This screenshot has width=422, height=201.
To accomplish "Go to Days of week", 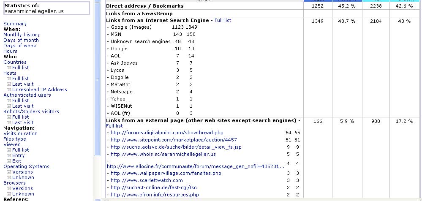I will coord(20,46).
